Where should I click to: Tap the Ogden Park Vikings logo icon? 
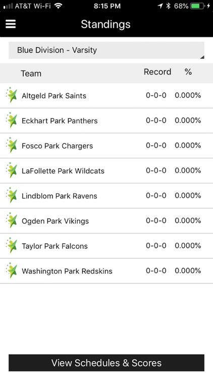click(12, 220)
